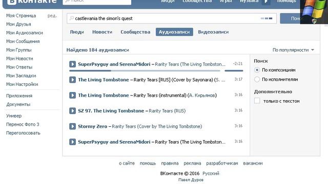Open Мои Сообщения
The height and width of the screenshot is (184, 328).
23,41
